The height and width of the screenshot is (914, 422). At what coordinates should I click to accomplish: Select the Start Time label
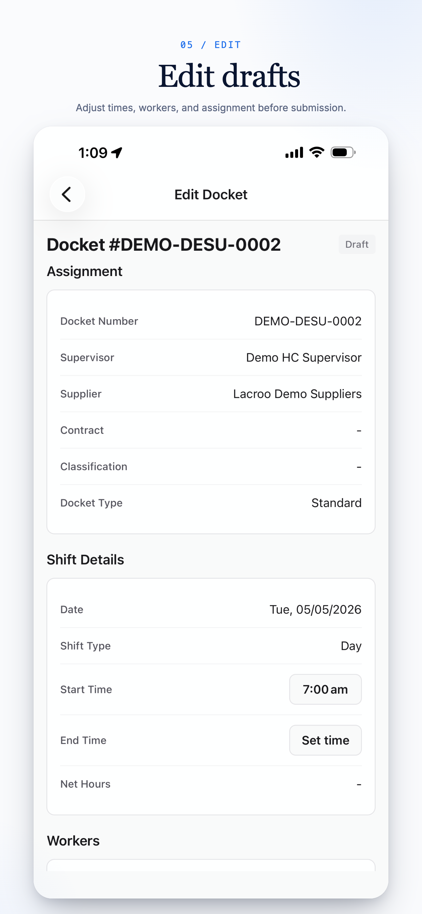[86, 689]
